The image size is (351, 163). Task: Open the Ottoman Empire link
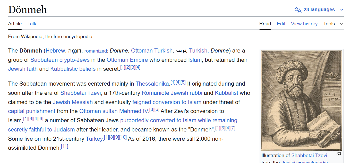point(127,60)
